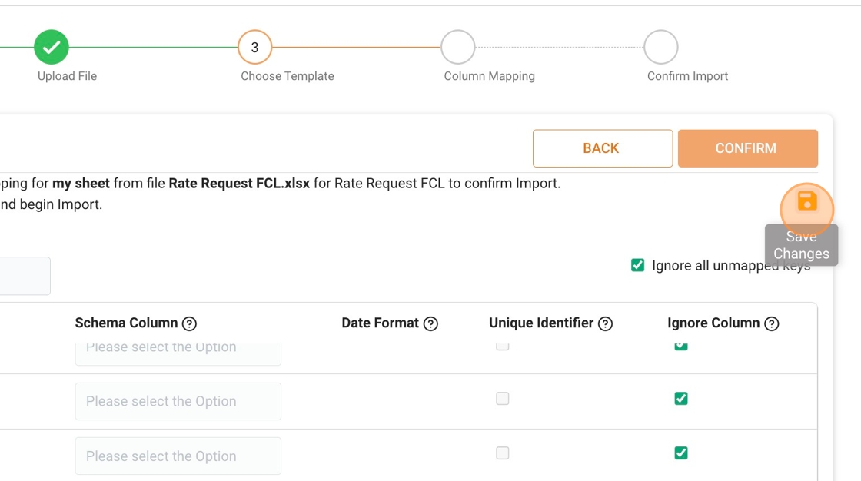The width and height of the screenshot is (861, 481).
Task: Click the green Upload File checkmark step
Action: point(52,48)
